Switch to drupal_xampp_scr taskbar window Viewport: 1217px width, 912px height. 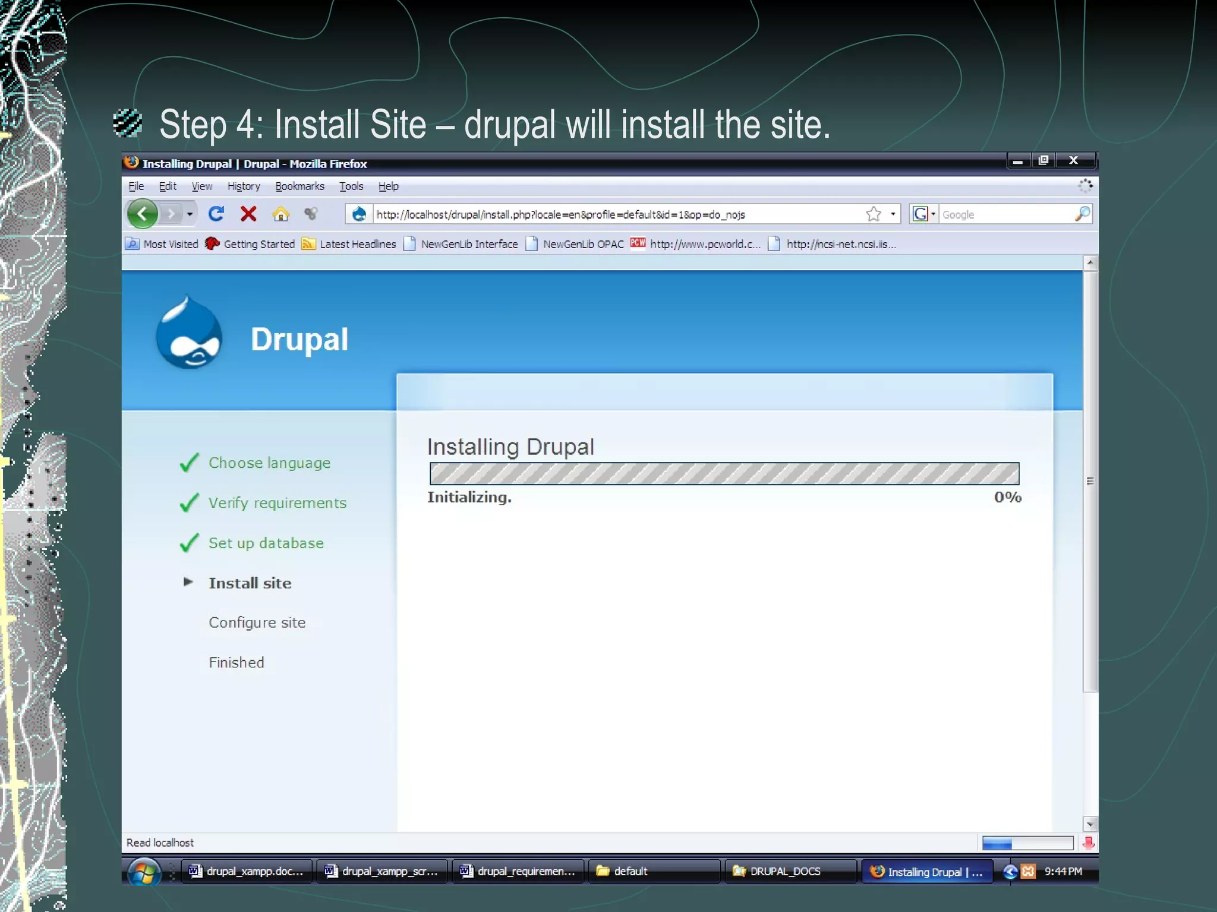(382, 872)
